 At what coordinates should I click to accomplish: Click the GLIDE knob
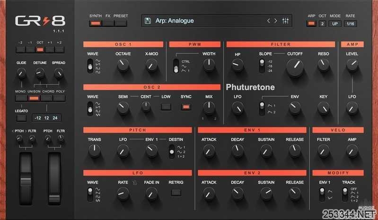pyautogui.click(x=21, y=73)
